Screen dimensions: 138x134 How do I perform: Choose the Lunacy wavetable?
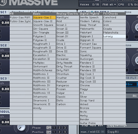[x=115, y=36]
